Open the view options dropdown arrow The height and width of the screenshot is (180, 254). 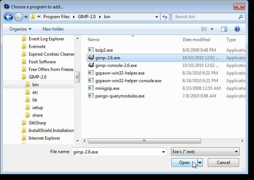212,29
